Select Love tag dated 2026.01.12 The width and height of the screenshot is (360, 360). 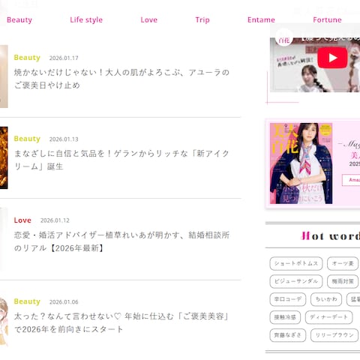[x=22, y=220]
